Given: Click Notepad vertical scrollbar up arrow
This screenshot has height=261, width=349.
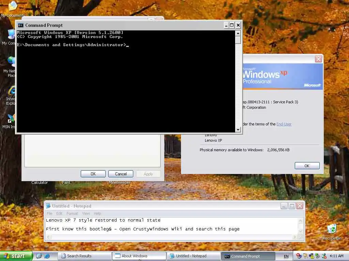Looking at the screenshot, I should (300, 221).
